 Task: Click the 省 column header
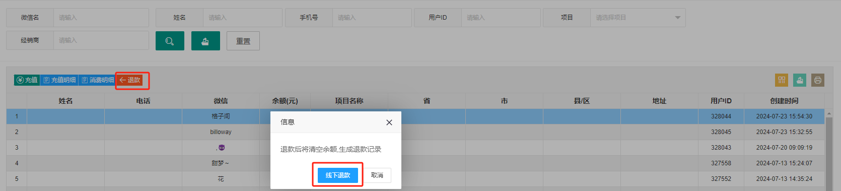(427, 101)
